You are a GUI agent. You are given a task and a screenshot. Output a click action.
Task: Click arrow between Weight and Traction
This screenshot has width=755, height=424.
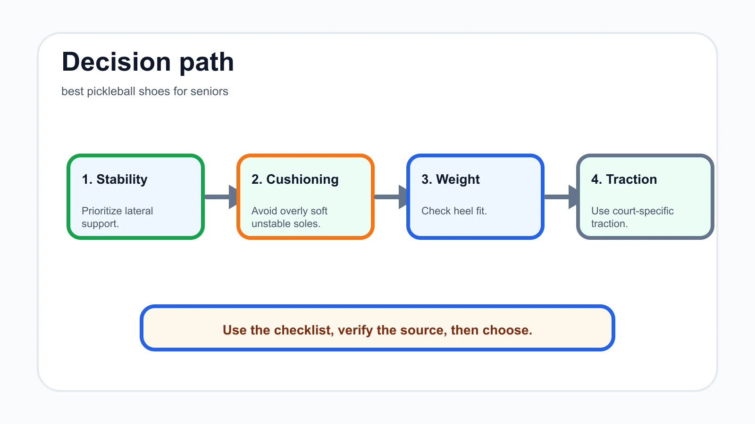tap(561, 196)
